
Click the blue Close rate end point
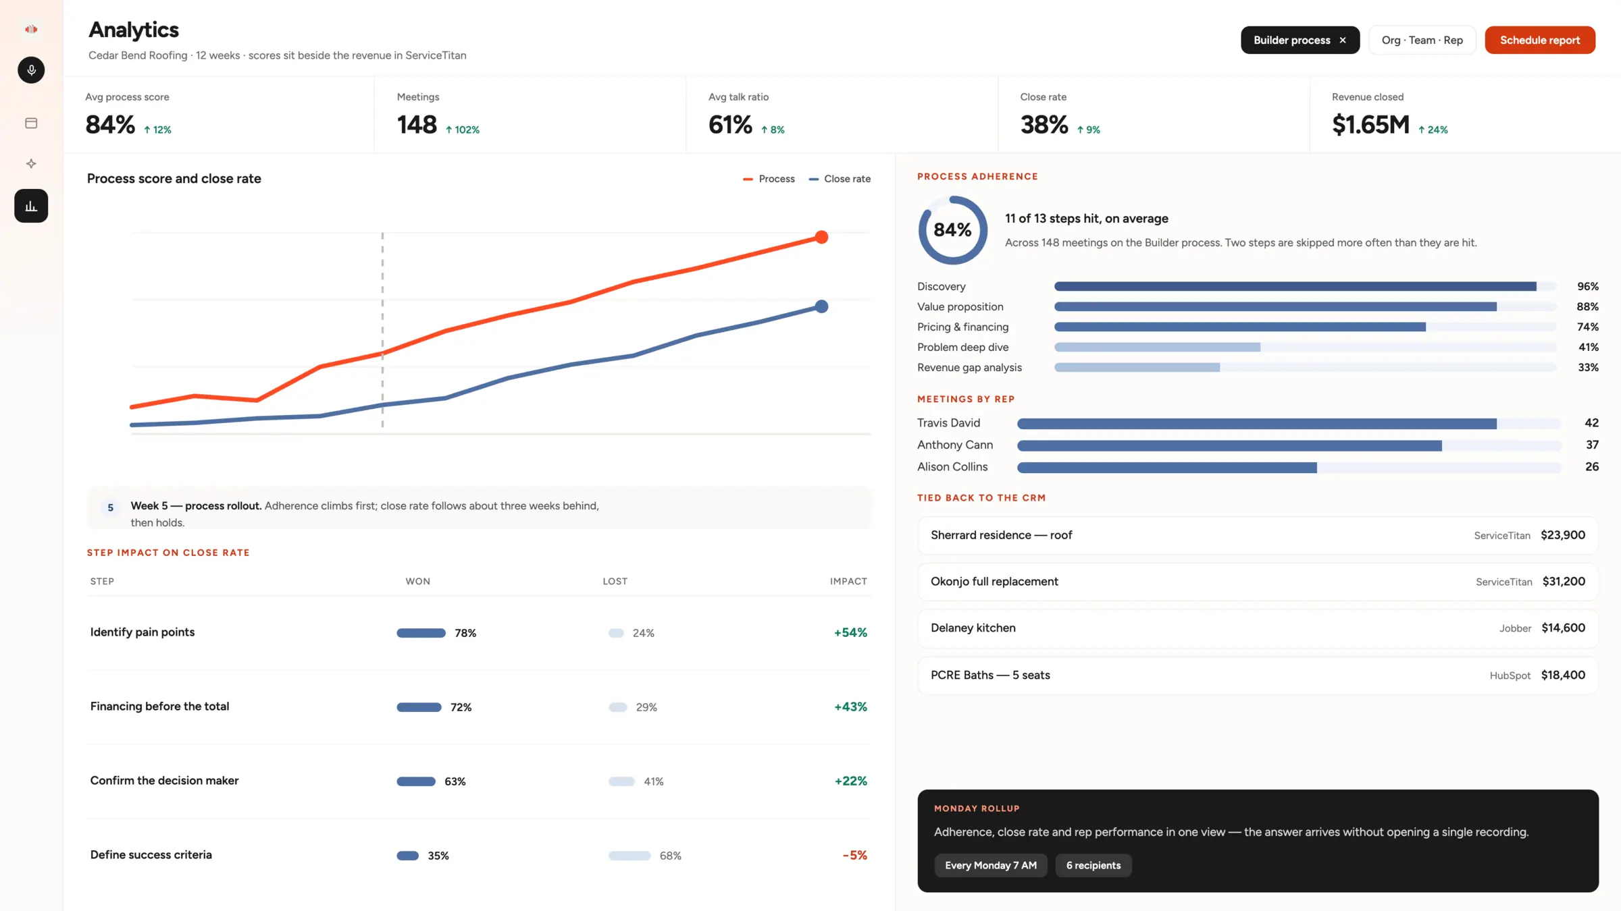821,306
